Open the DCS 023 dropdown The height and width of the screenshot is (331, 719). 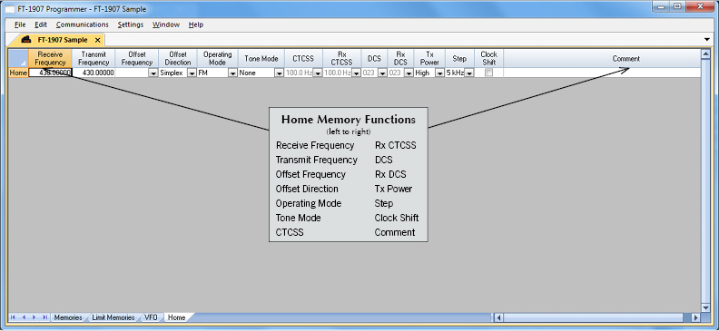[382, 73]
